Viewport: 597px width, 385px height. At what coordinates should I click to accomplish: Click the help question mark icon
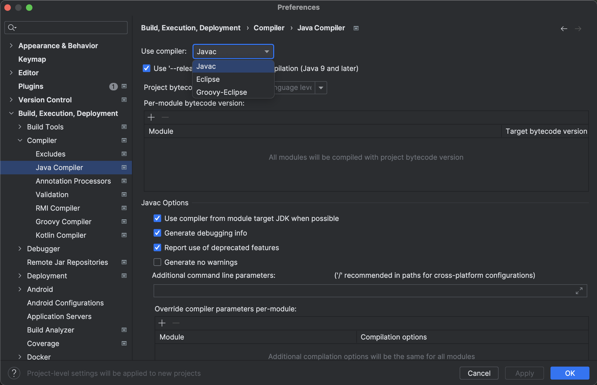pyautogui.click(x=14, y=373)
